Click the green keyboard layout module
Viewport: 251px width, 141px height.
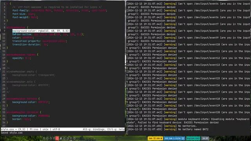[x=193, y=138]
